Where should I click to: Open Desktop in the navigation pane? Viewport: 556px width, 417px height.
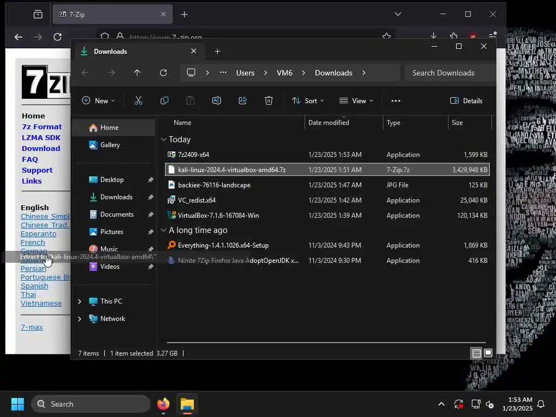pos(114,179)
